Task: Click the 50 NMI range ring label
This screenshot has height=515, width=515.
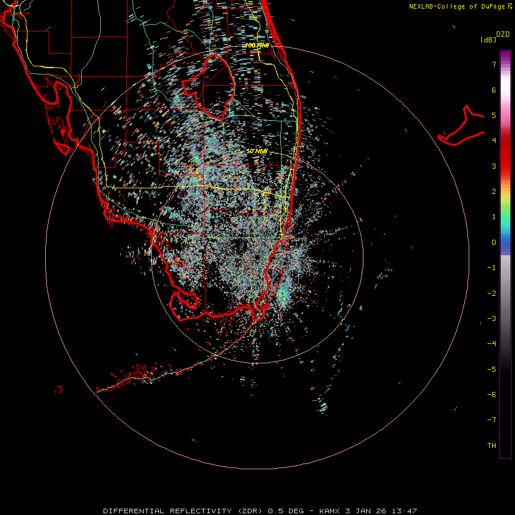Action: 257,151
